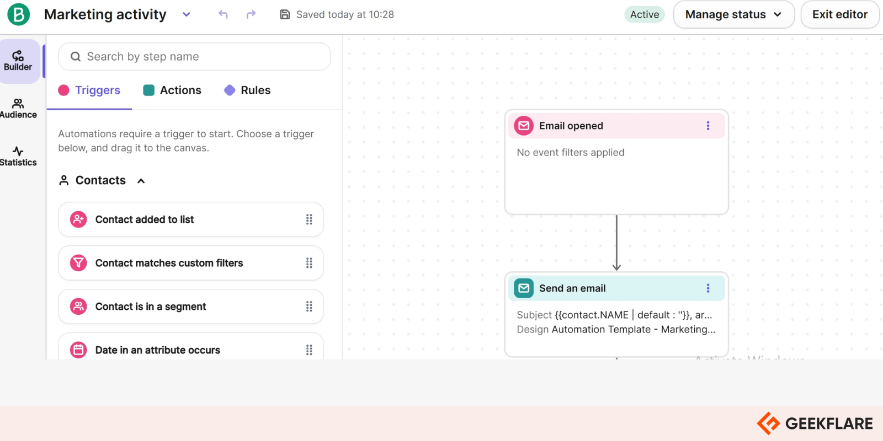Viewport: 883px width, 441px height.
Task: Click drag handle of Date in an attribute occurs
Action: point(309,350)
